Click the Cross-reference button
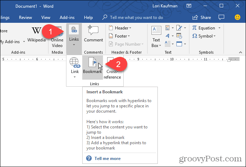Viewport: 246px width, 167px height. [112, 67]
